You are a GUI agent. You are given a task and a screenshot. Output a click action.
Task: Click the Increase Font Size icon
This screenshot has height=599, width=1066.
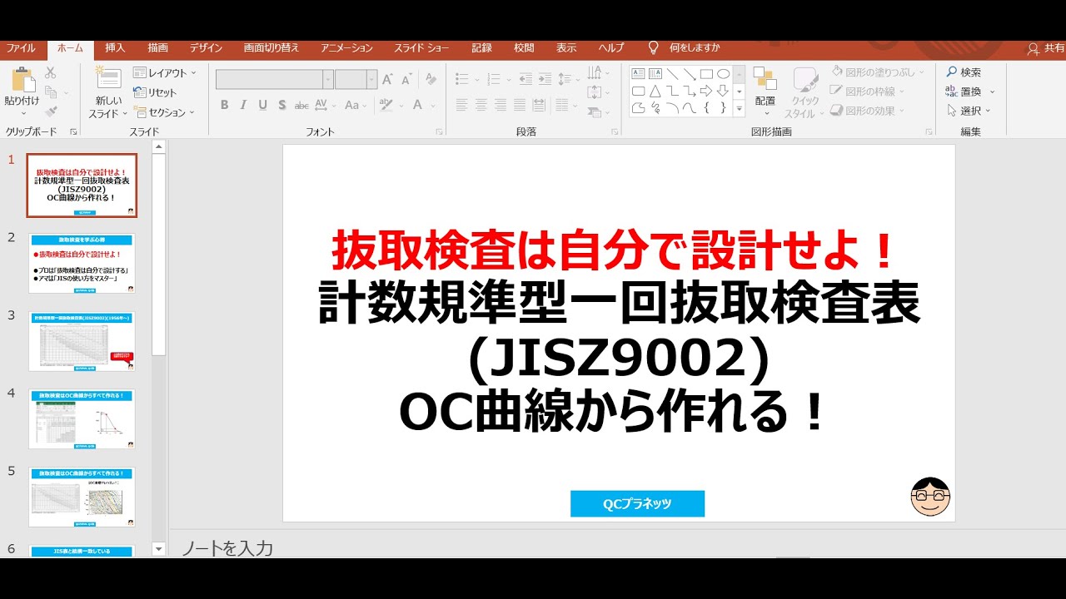coord(387,80)
